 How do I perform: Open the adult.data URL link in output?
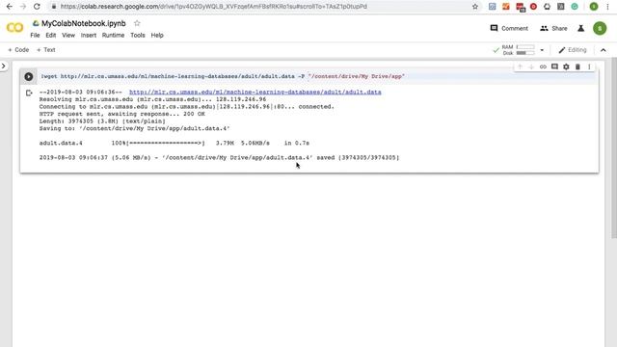255,93
